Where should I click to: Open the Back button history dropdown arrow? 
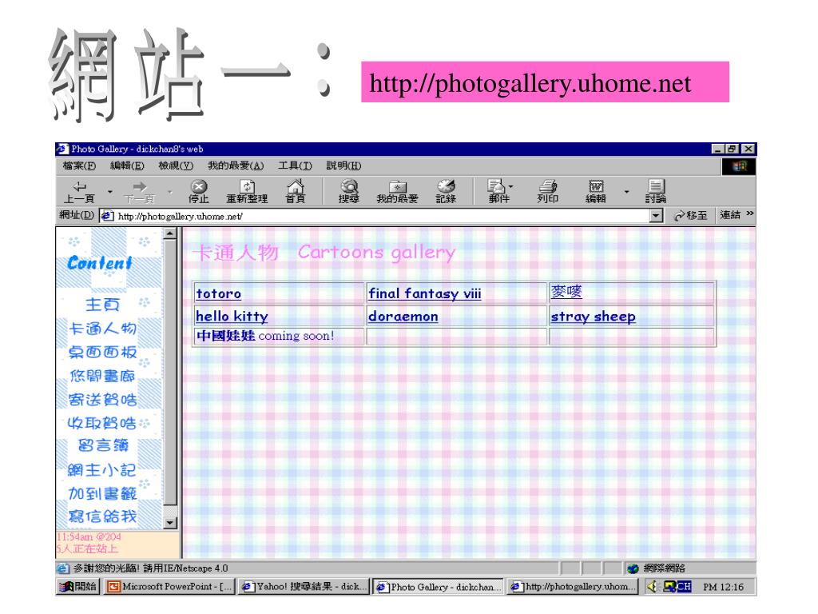coord(110,192)
